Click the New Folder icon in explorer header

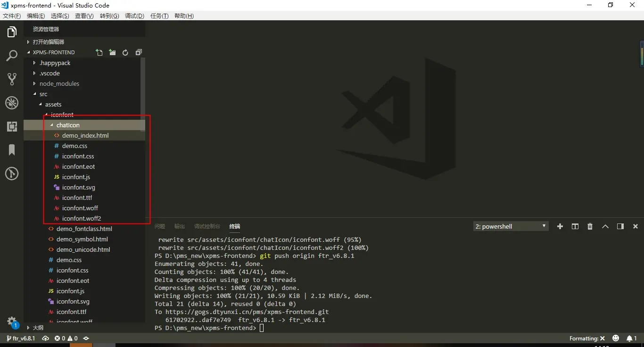tap(112, 52)
